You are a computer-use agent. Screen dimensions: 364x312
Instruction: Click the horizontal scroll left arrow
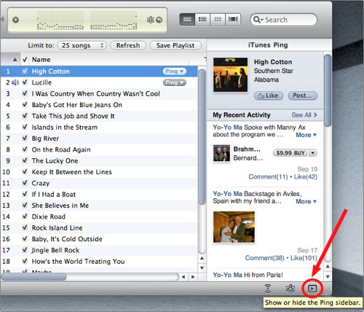tap(183, 277)
